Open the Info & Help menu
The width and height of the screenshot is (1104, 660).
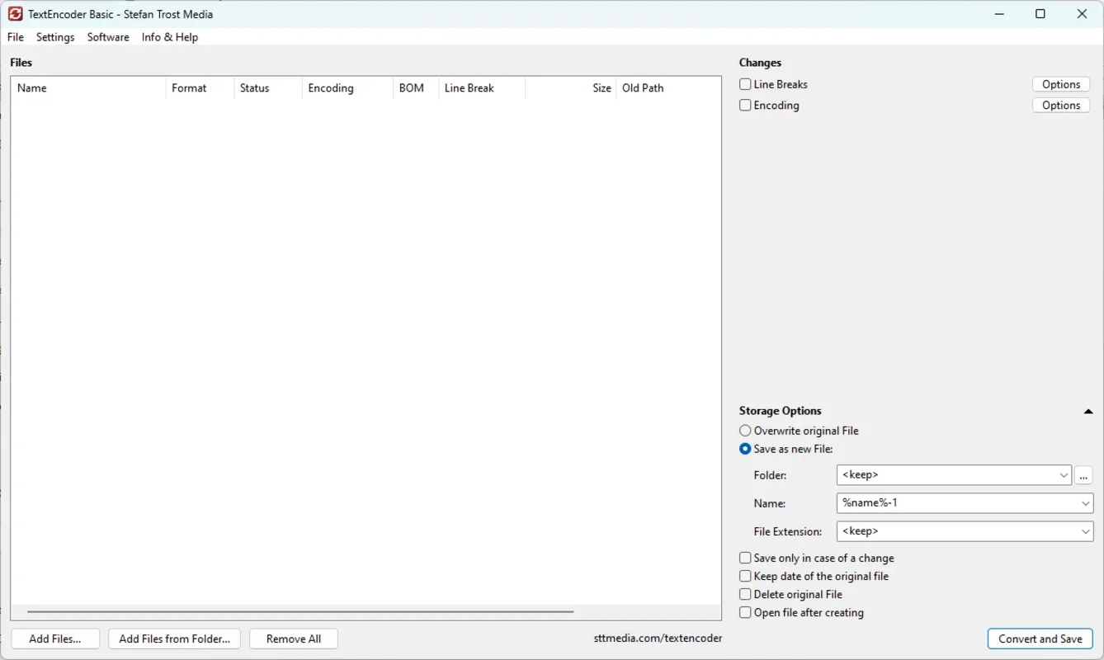click(170, 37)
